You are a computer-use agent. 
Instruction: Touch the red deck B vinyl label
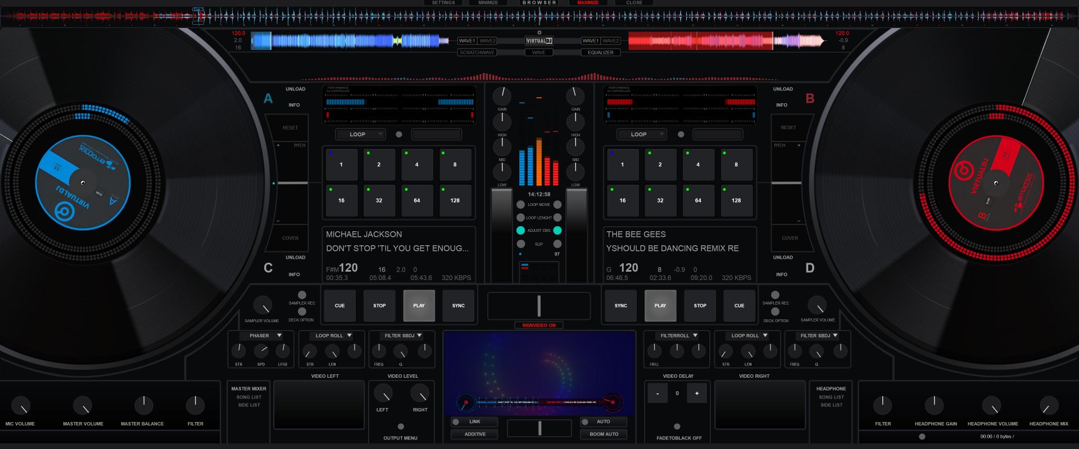(996, 182)
